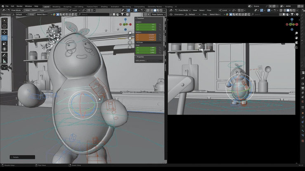The height and width of the screenshot is (171, 305).
Task: Select the Cursor tool in left toolbar
Action: (x=5, y=26)
